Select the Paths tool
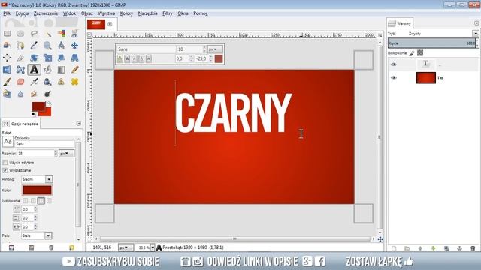This screenshot has width=481, height=270. (20, 46)
